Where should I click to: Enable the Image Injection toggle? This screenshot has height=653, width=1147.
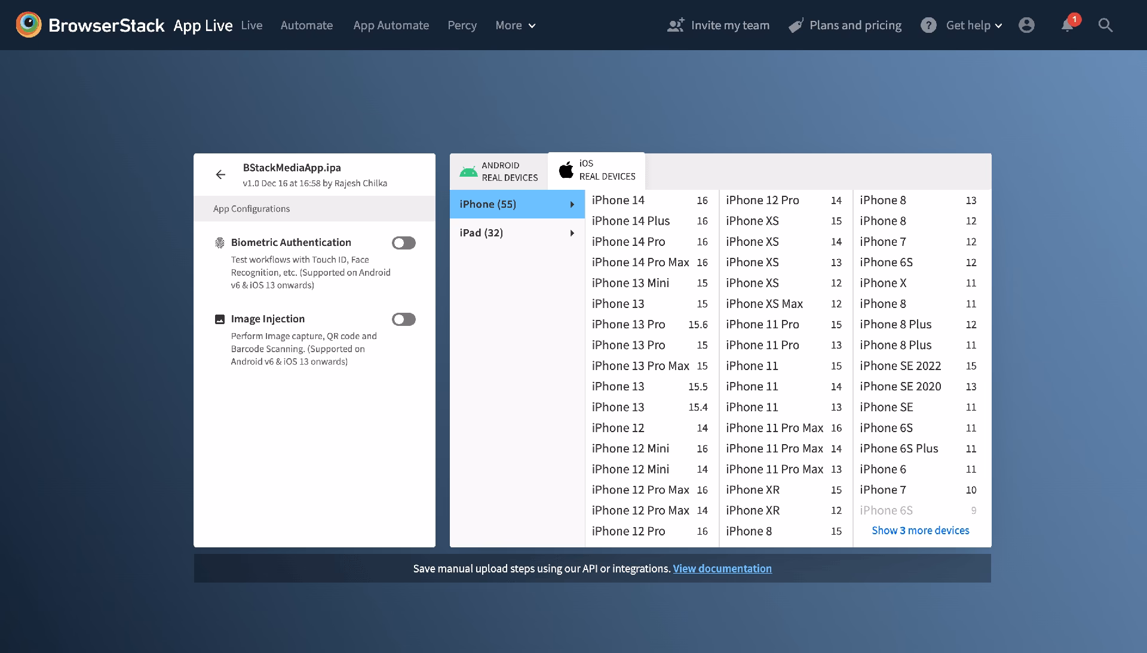tap(404, 319)
